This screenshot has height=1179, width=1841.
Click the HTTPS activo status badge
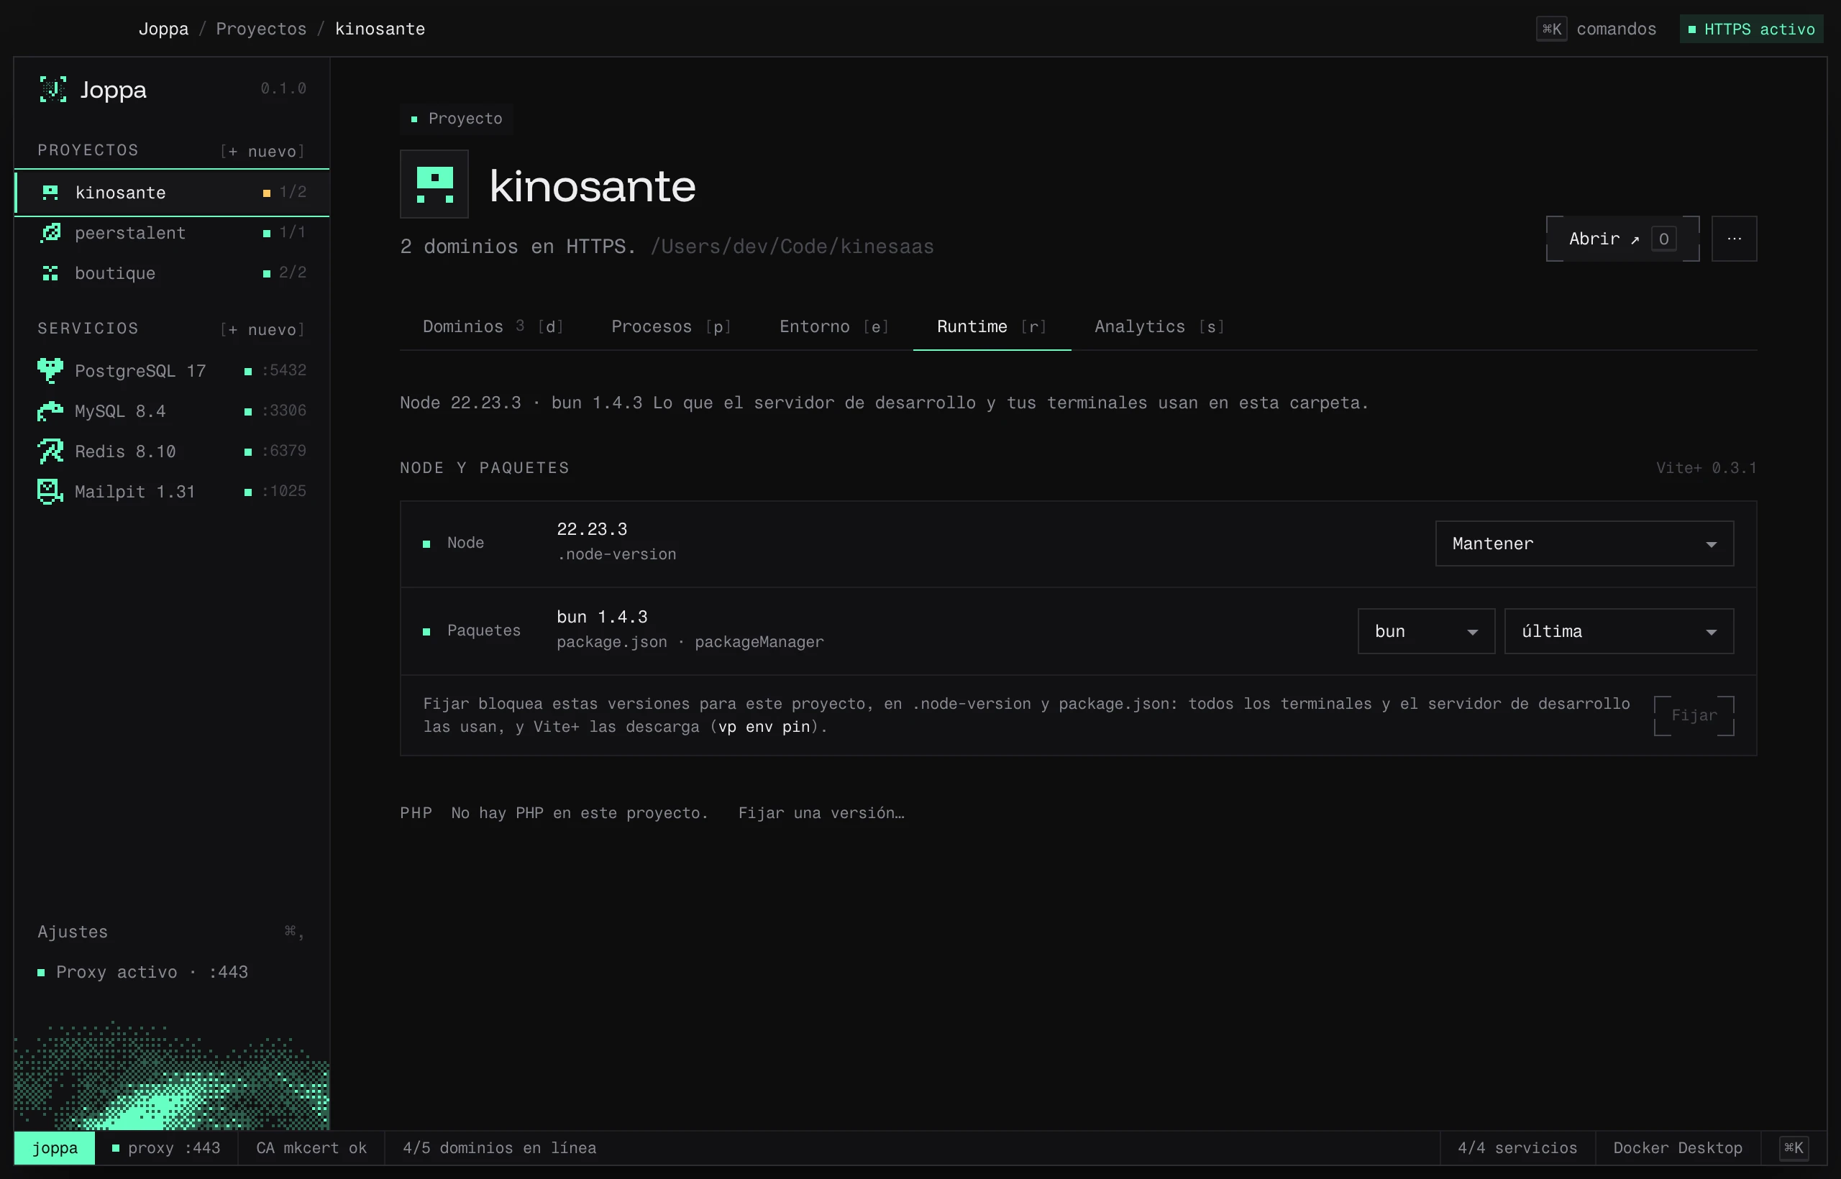[x=1750, y=29]
